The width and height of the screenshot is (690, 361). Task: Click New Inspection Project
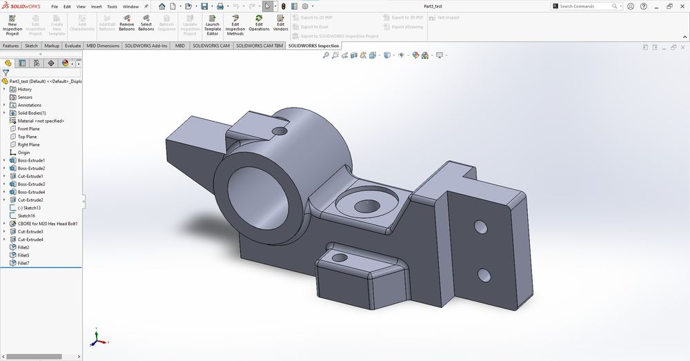pyautogui.click(x=12, y=25)
